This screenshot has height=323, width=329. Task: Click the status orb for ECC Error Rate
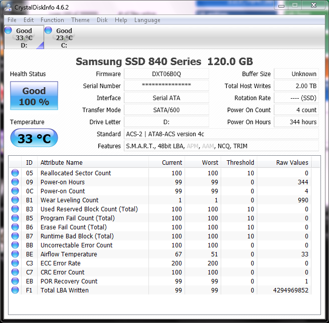tap(15, 263)
